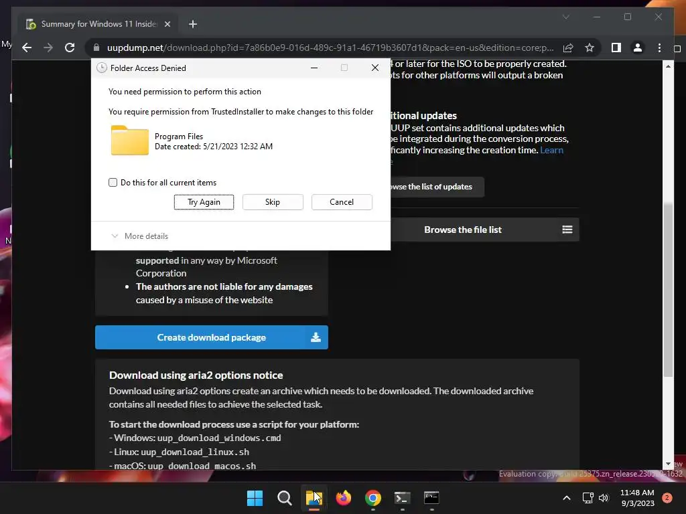Screen dimensions: 686x514
Task: Click the Program Files folder icon
Action: [x=129, y=141]
